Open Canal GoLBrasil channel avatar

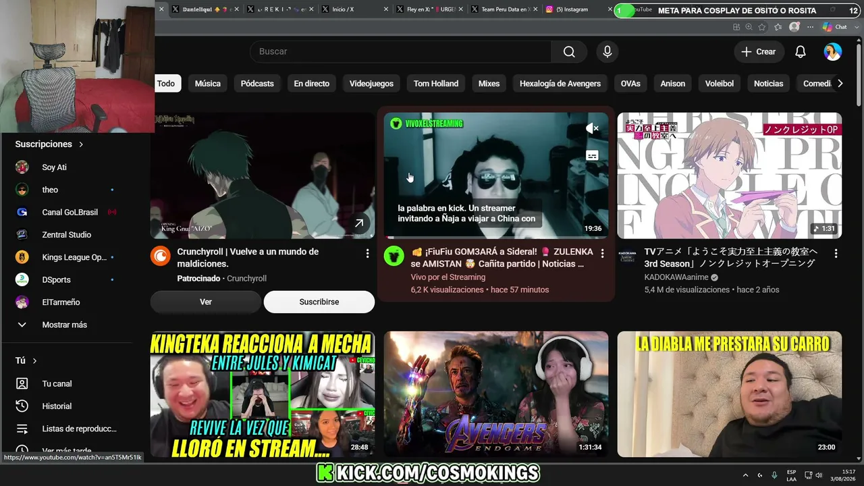[x=22, y=212]
